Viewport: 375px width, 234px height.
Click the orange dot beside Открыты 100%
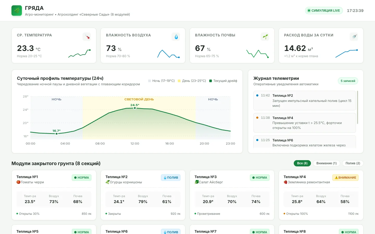click(x=284, y=214)
